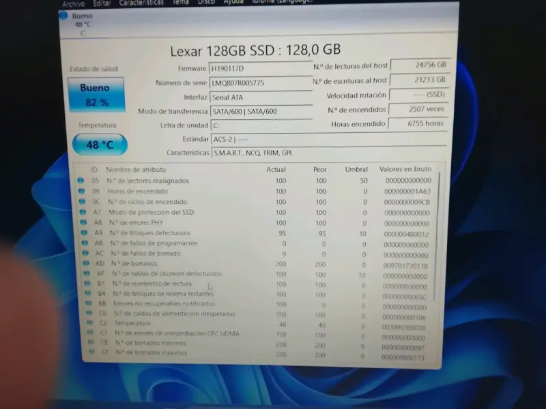Click status icon of ciclos de encendido row
Image resolution: width=546 pixels, height=409 pixels.
[82, 202]
